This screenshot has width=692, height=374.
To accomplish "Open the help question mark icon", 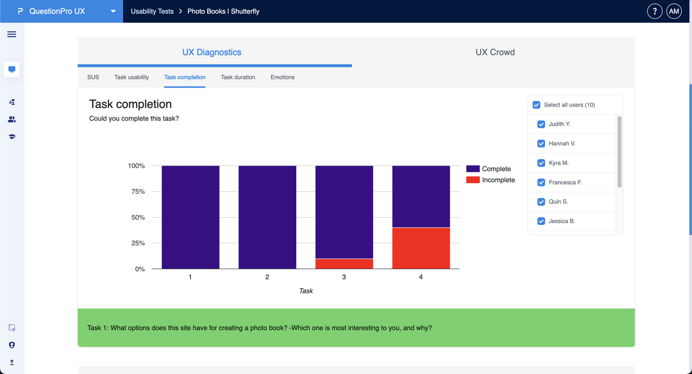I will pos(655,11).
